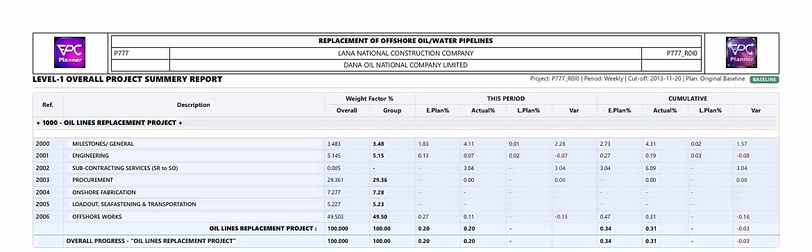Click reference number 2003

point(42,180)
